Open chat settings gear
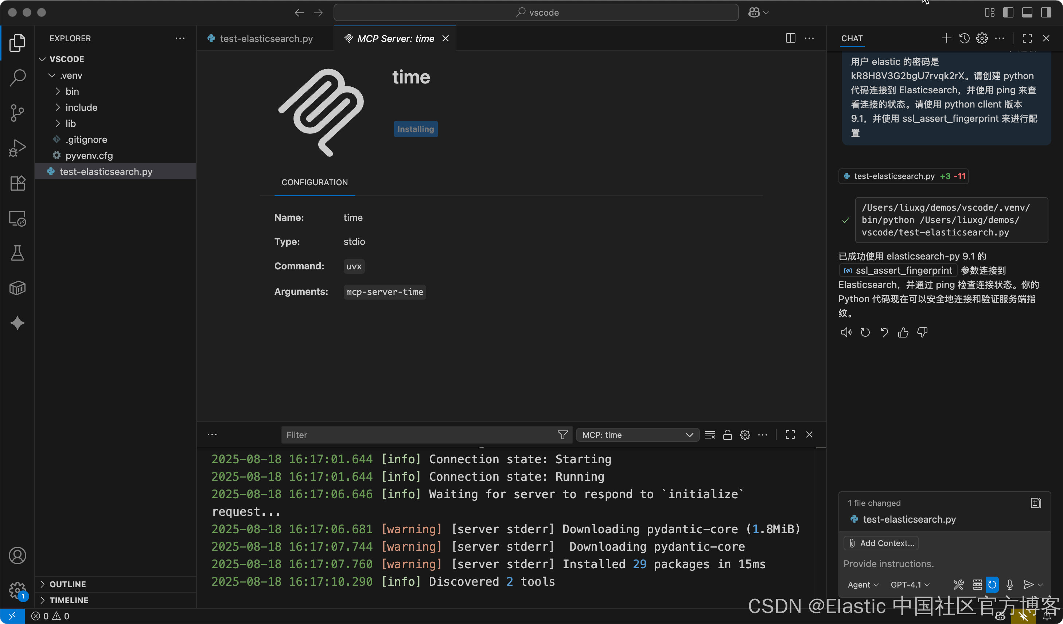Viewport: 1063px width, 624px height. point(982,38)
